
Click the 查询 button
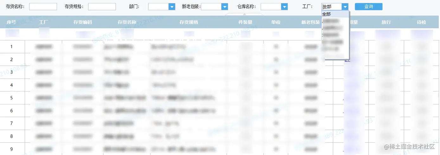[368, 7]
